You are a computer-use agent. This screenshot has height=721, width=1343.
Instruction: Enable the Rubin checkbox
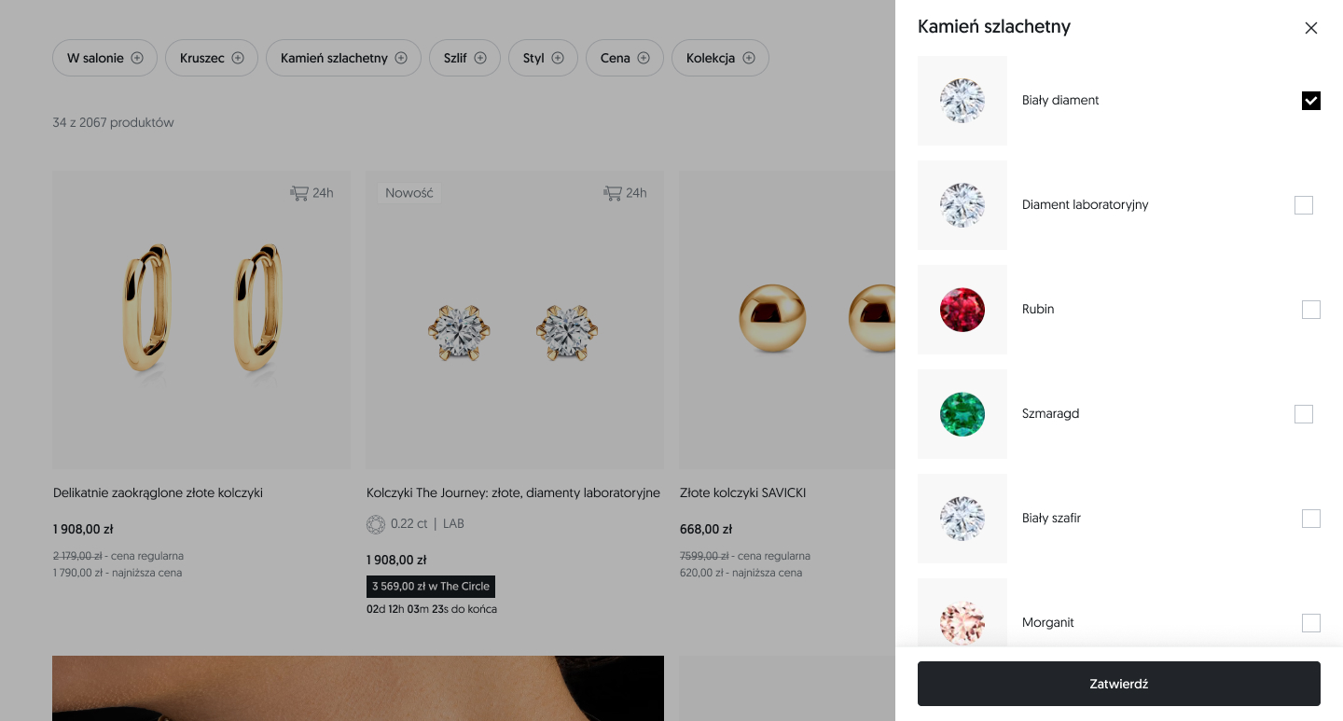1310,310
